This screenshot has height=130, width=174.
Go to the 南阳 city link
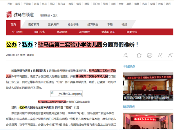[71, 4]
